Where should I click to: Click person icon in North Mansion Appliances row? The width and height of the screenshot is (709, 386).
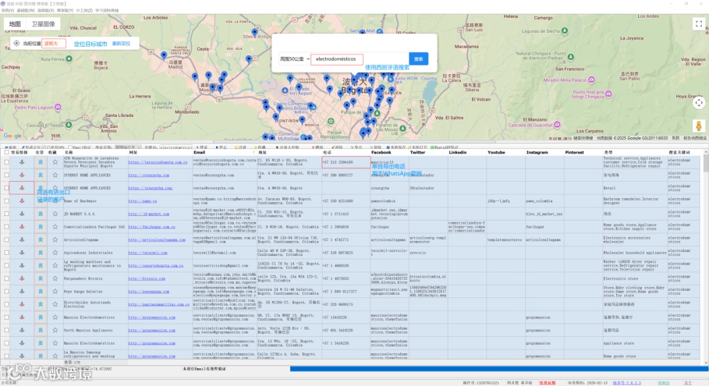point(40,330)
